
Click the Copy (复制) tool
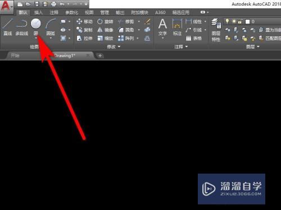(84, 30)
